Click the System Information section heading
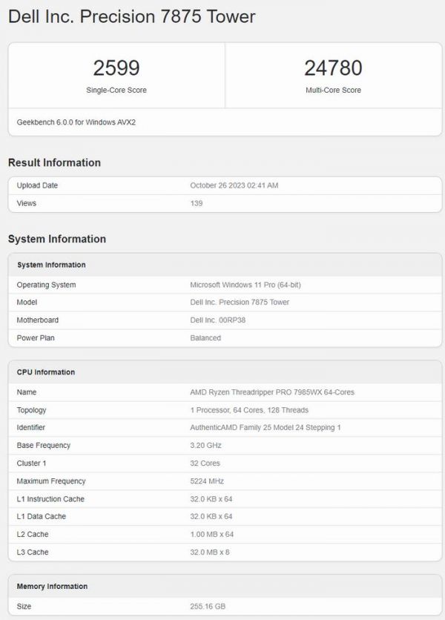Viewport: 445px width, 620px height. pyautogui.click(x=57, y=239)
